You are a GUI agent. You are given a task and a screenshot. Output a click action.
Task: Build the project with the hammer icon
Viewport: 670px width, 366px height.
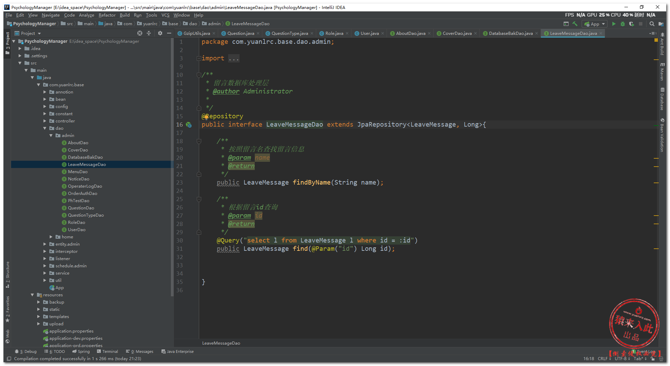(575, 24)
